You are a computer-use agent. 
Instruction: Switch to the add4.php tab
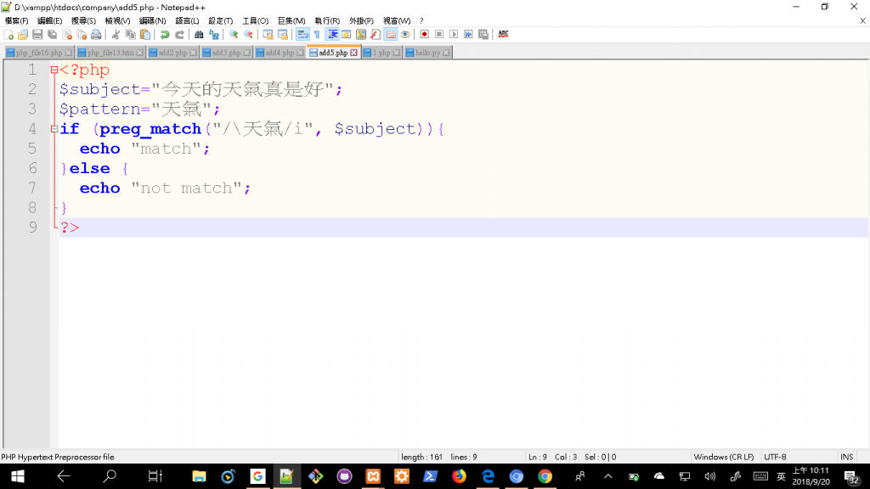coord(279,53)
